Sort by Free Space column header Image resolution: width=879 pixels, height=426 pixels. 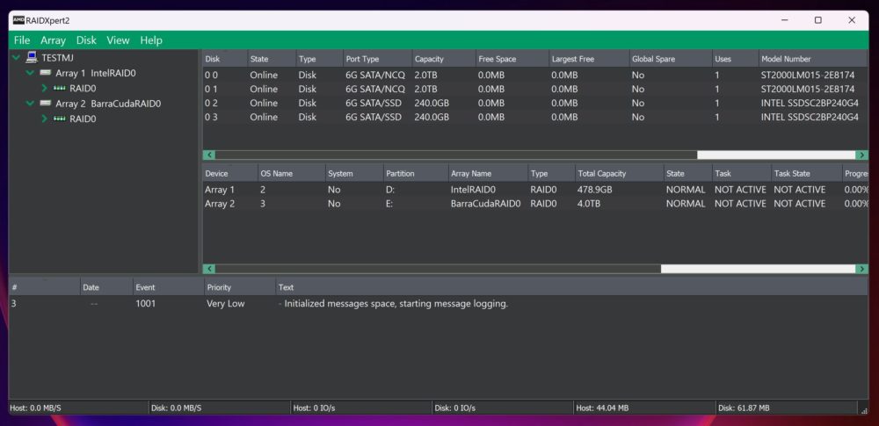click(512, 59)
